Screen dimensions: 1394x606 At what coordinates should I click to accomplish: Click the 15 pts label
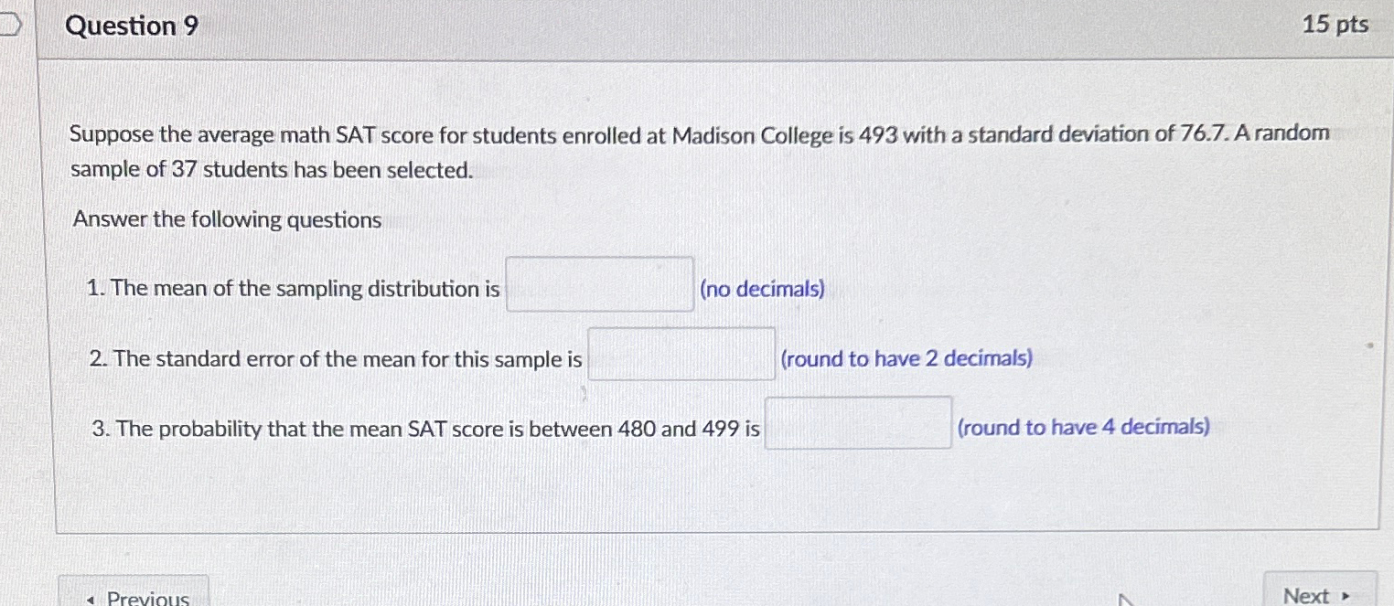click(x=1335, y=25)
